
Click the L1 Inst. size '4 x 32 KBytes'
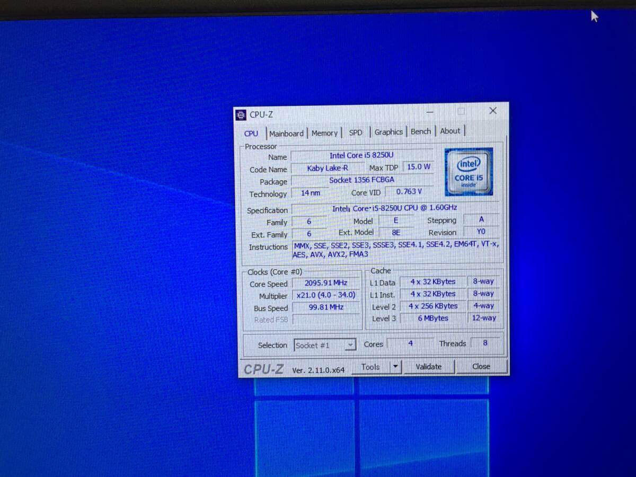coord(432,294)
